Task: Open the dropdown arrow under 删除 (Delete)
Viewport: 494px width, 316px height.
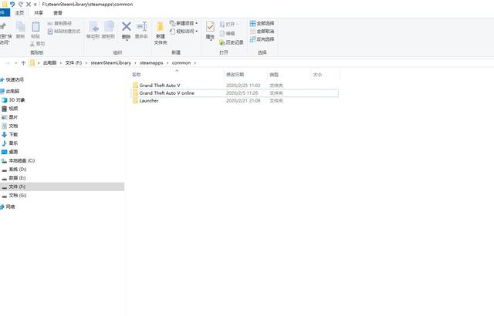Action: tap(127, 41)
